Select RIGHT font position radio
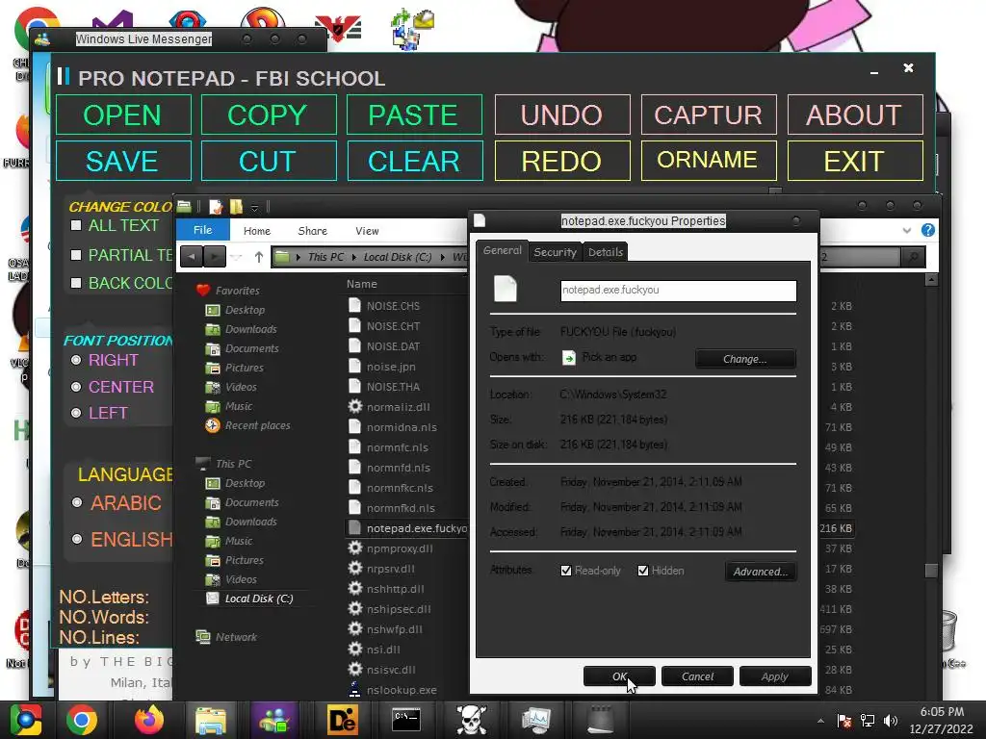The height and width of the screenshot is (739, 986). point(76,360)
